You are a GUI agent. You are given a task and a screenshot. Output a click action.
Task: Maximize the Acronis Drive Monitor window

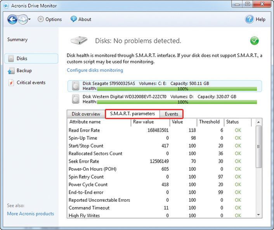pos(248,4)
